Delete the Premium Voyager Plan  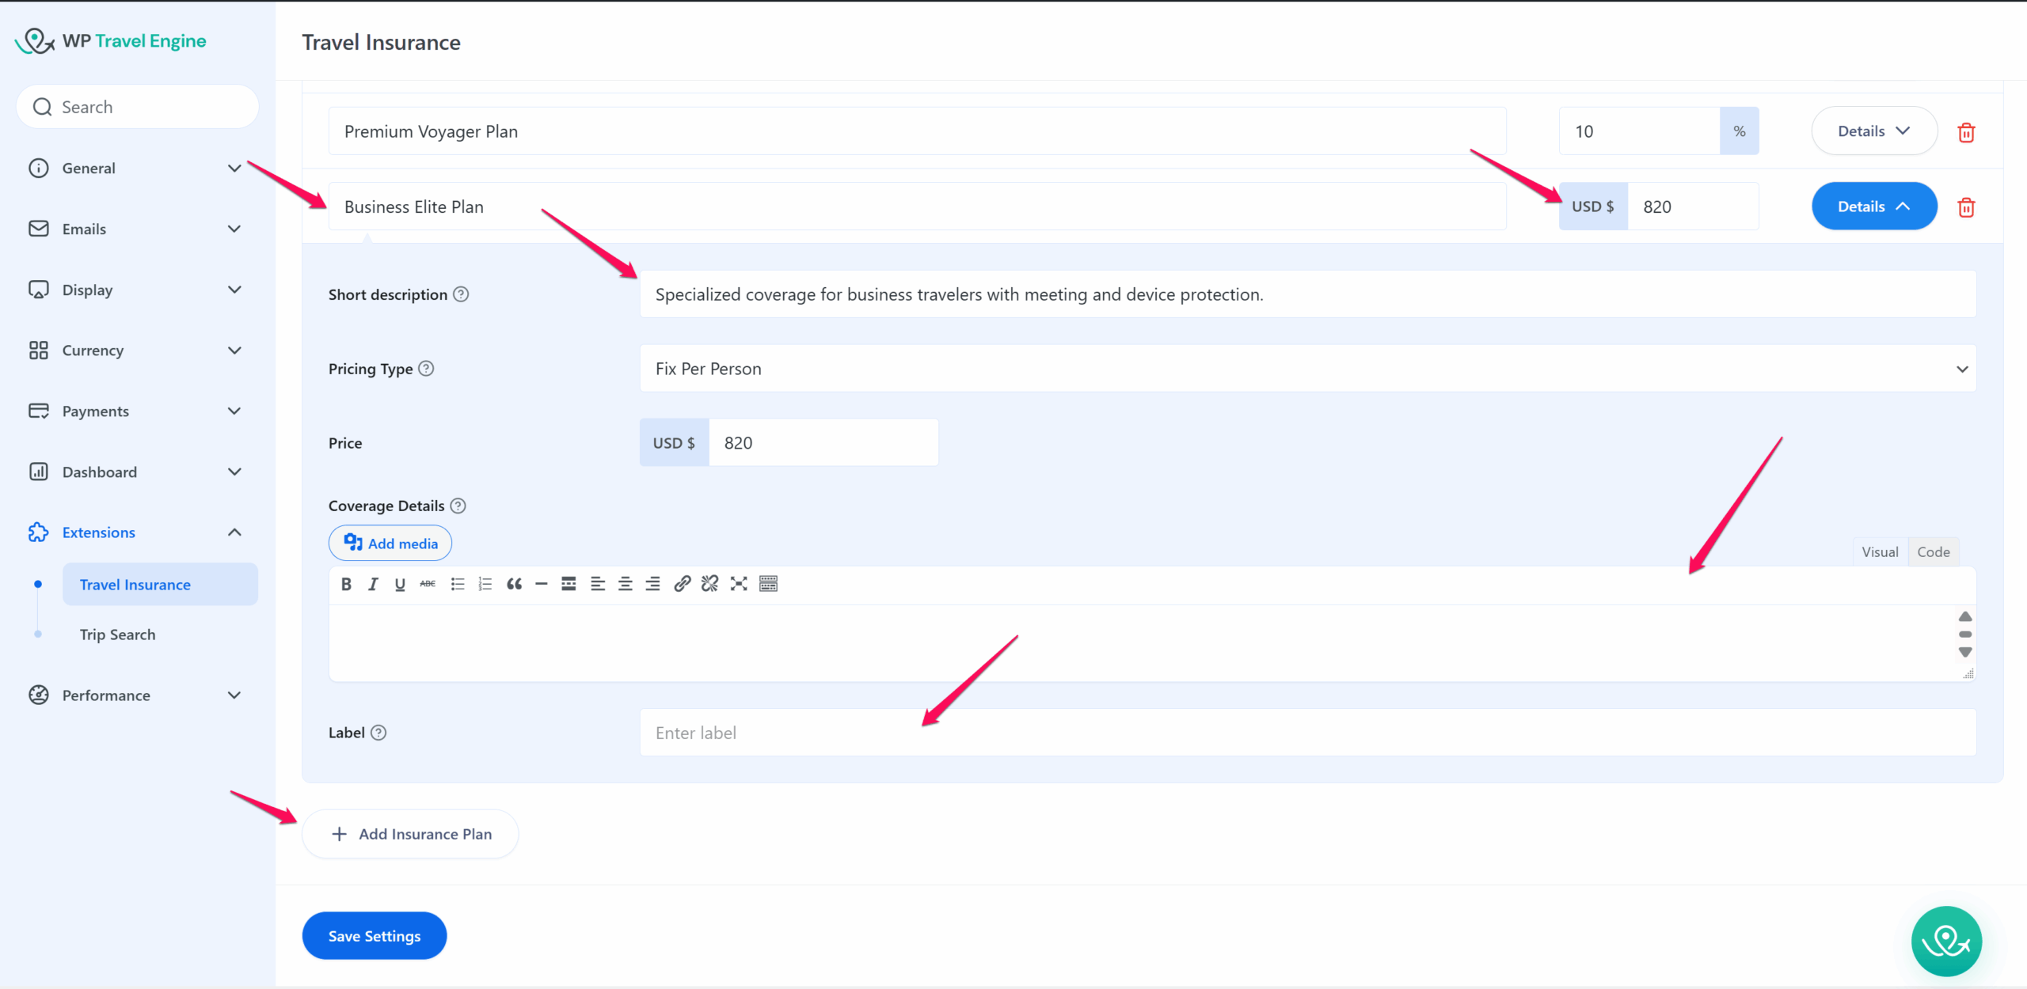(1966, 132)
